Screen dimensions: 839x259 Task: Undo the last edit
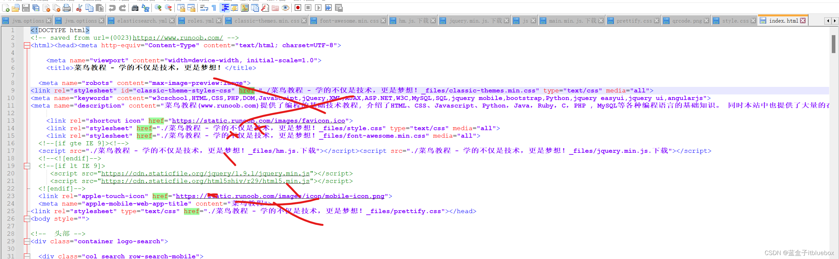(x=112, y=8)
